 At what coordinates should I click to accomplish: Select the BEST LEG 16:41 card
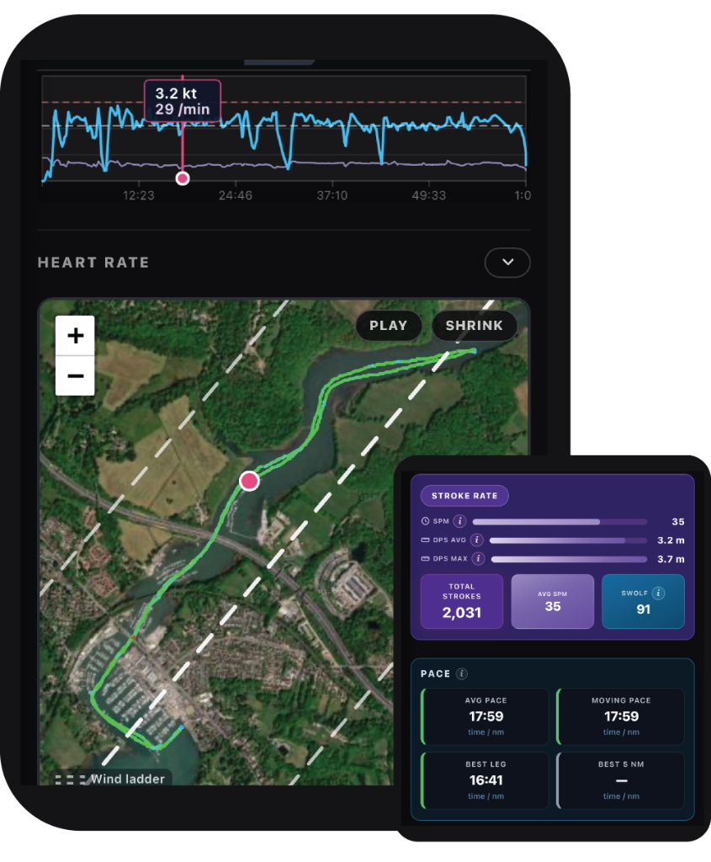coord(485,780)
